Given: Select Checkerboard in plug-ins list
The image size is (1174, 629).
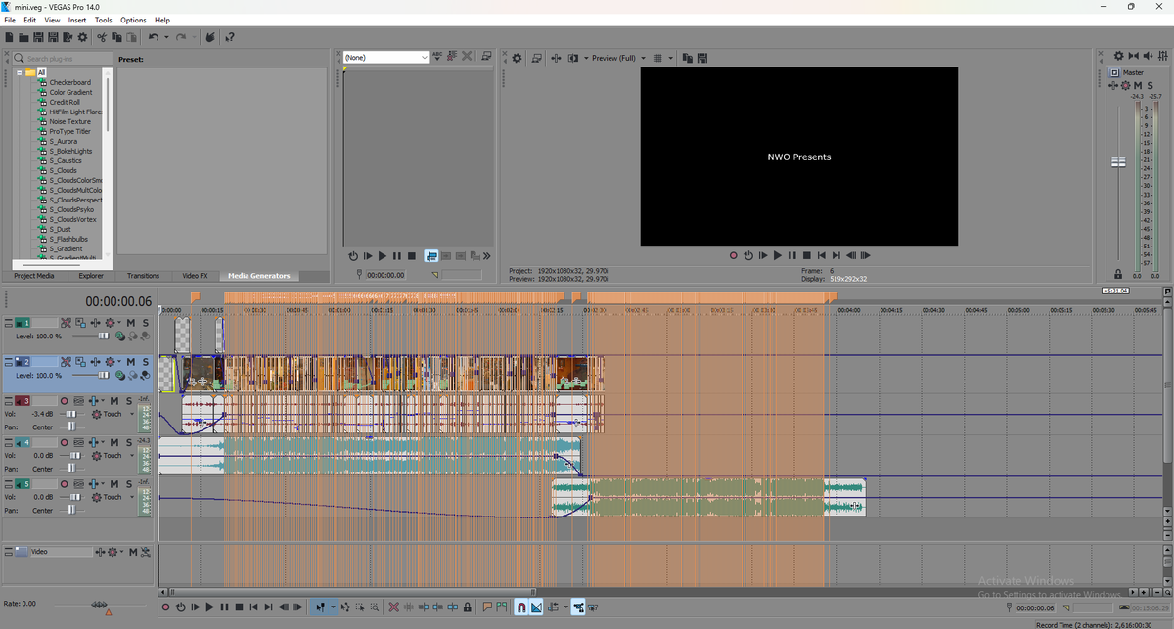Looking at the screenshot, I should tap(70, 82).
